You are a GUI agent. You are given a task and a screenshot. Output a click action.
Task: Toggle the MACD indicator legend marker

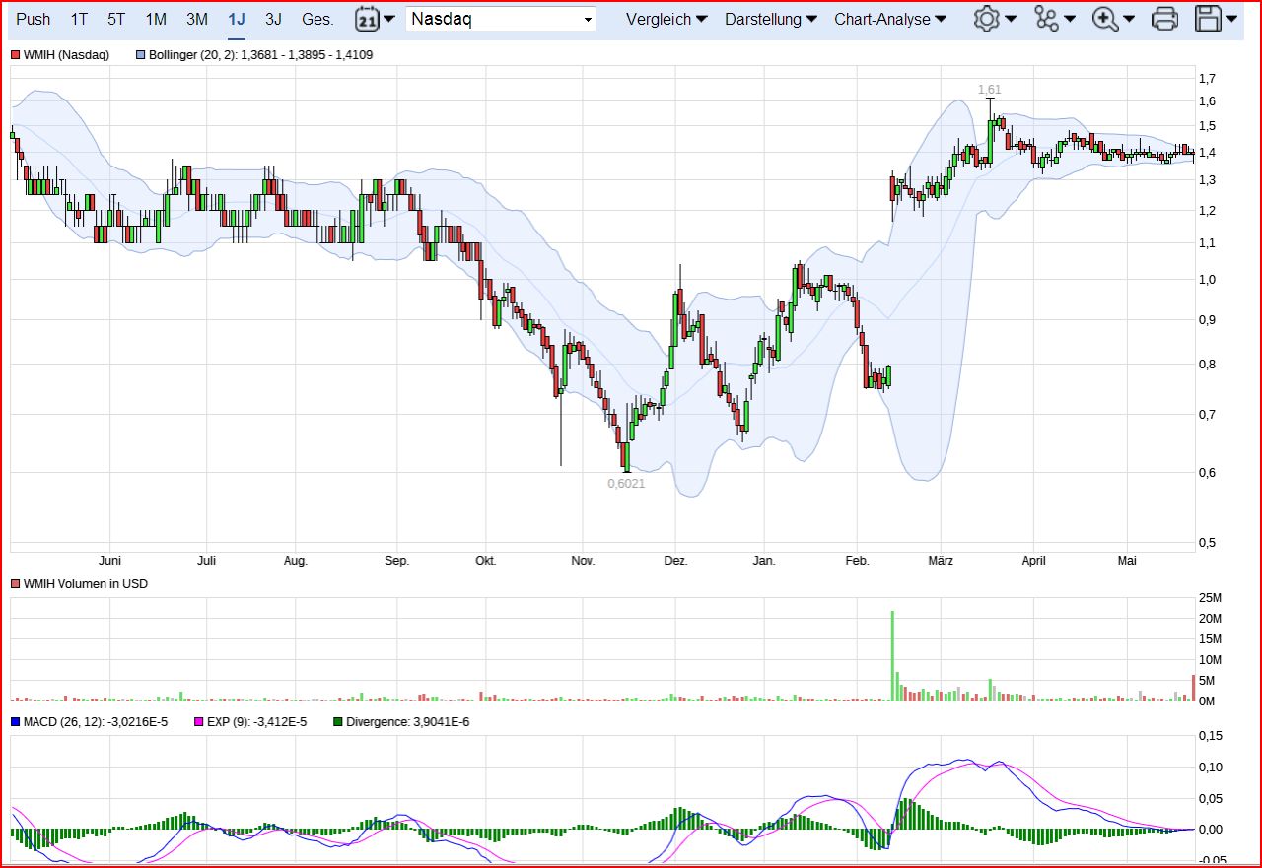coord(15,721)
